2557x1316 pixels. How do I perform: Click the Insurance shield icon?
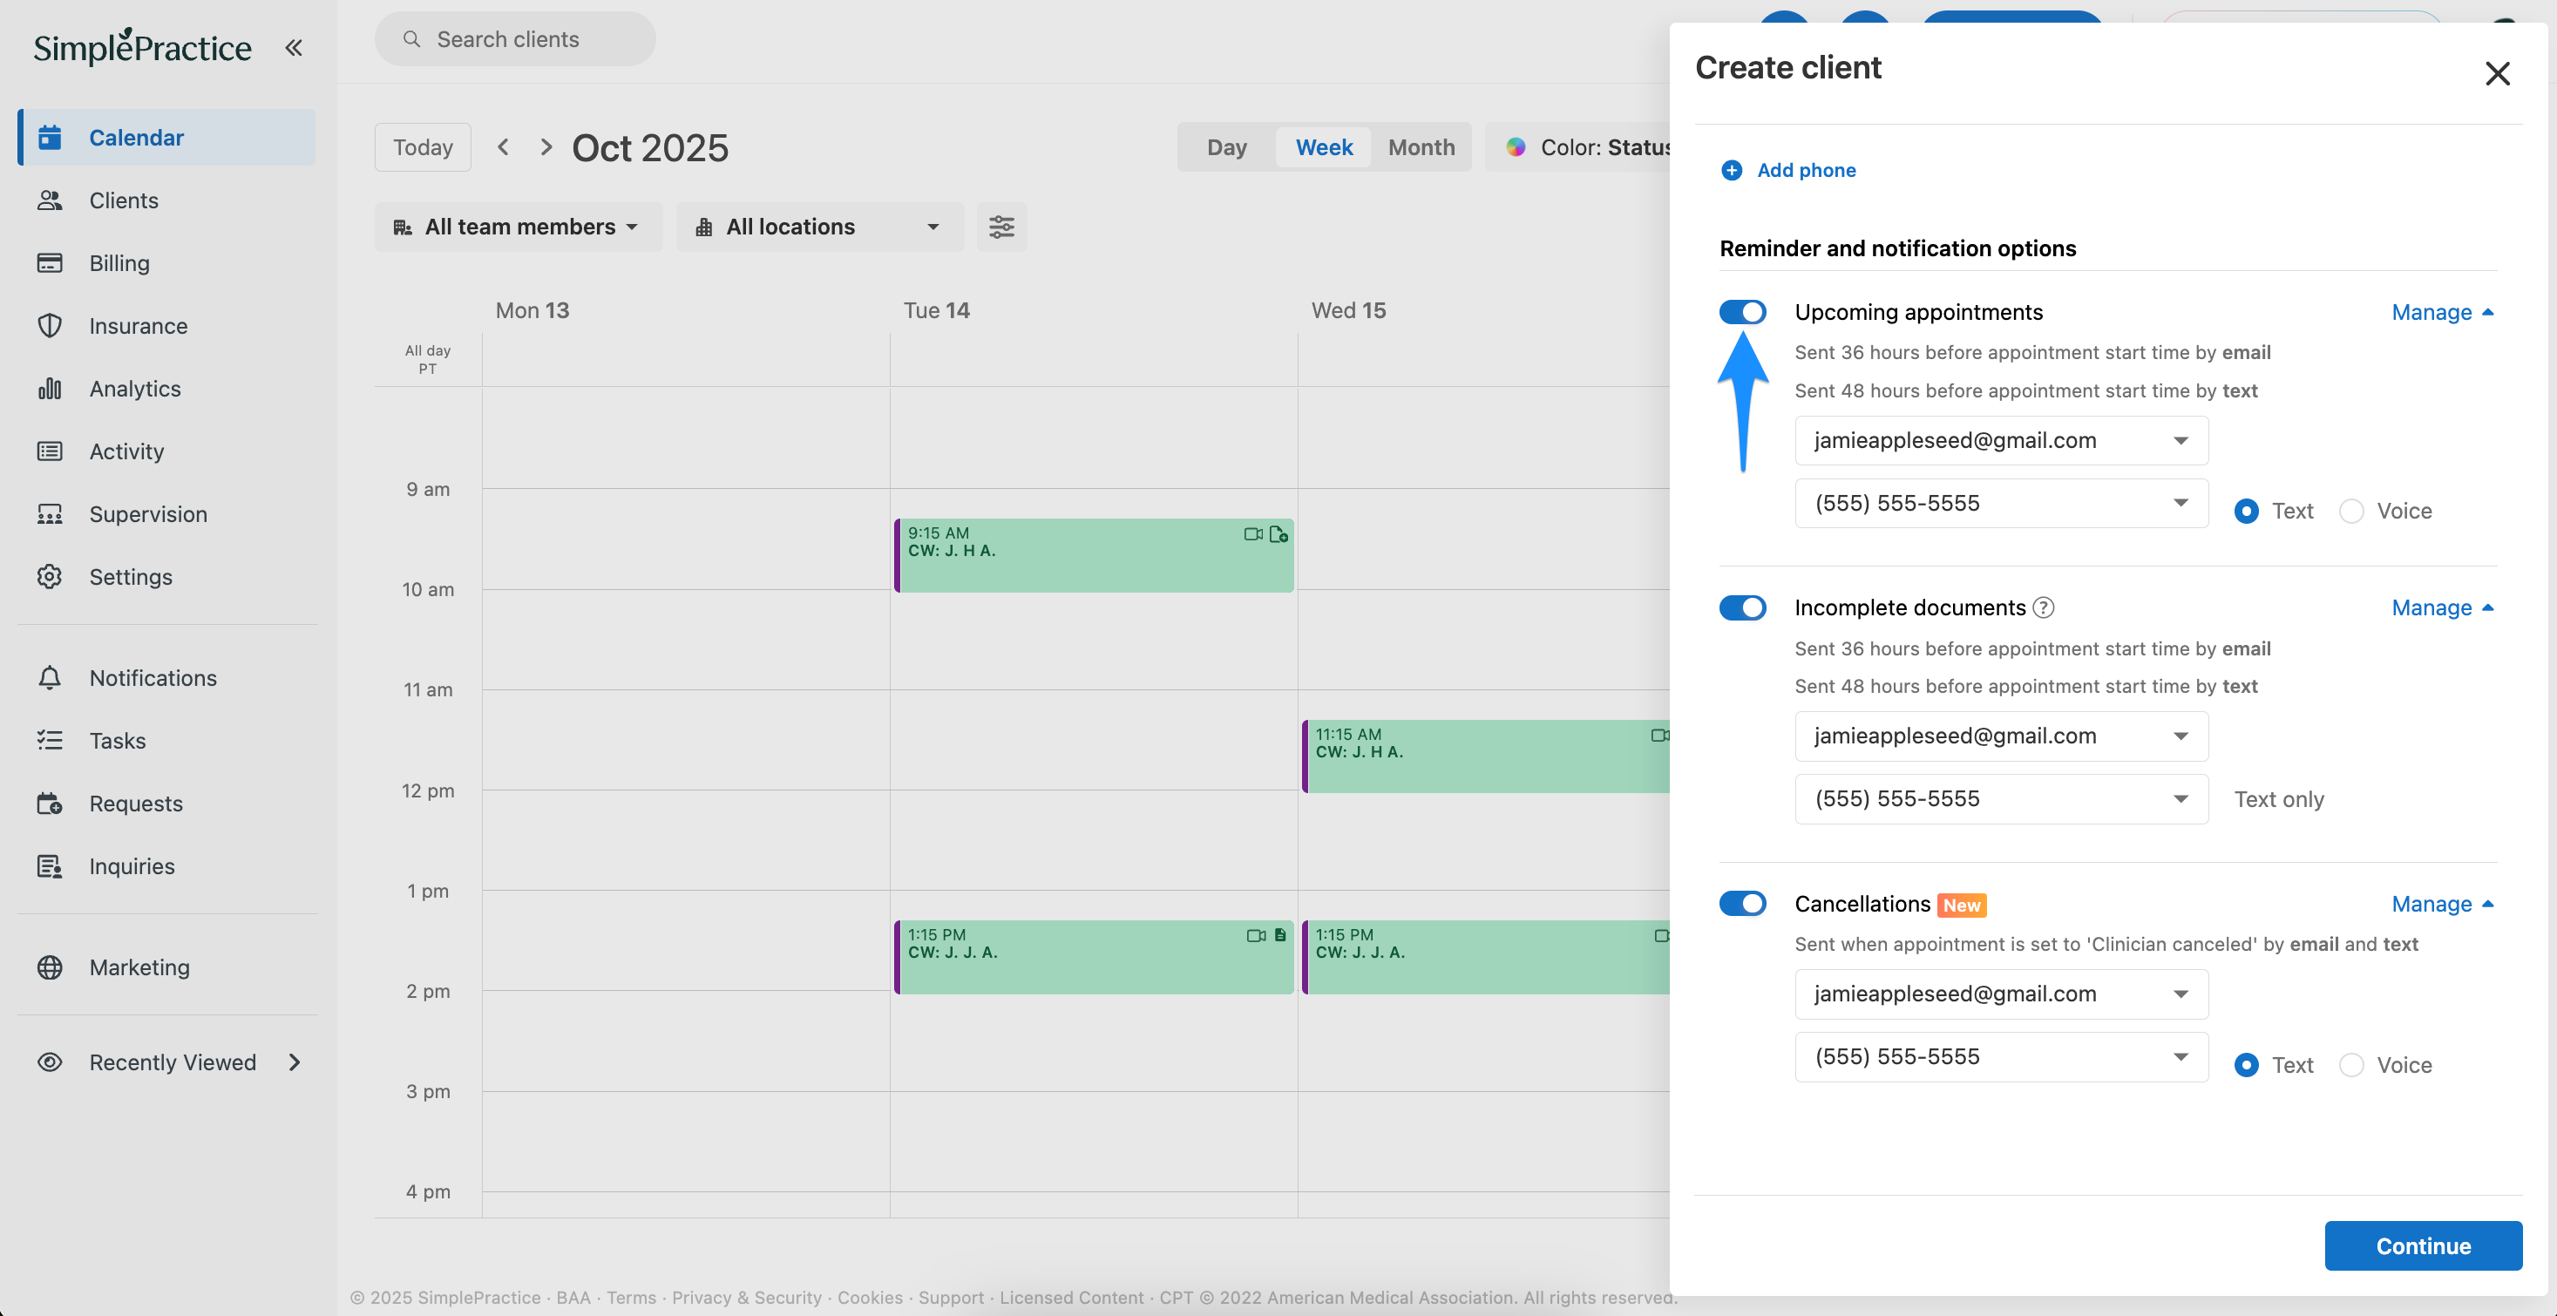[x=50, y=326]
